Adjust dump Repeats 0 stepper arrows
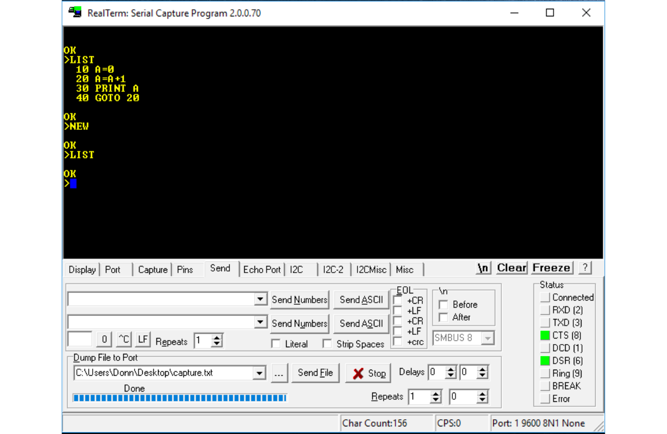The width and height of the screenshot is (667, 434). click(x=482, y=397)
